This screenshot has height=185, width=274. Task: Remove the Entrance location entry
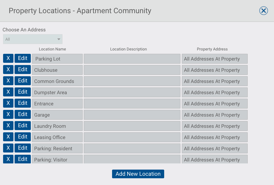8,103
